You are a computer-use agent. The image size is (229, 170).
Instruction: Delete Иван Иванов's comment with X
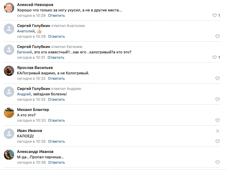tap(218, 131)
